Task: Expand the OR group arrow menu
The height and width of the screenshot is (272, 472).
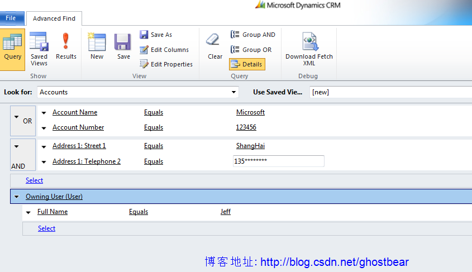Action: [17, 117]
